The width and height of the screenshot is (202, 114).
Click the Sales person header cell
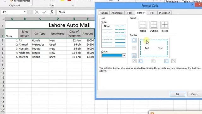(x=25, y=34)
